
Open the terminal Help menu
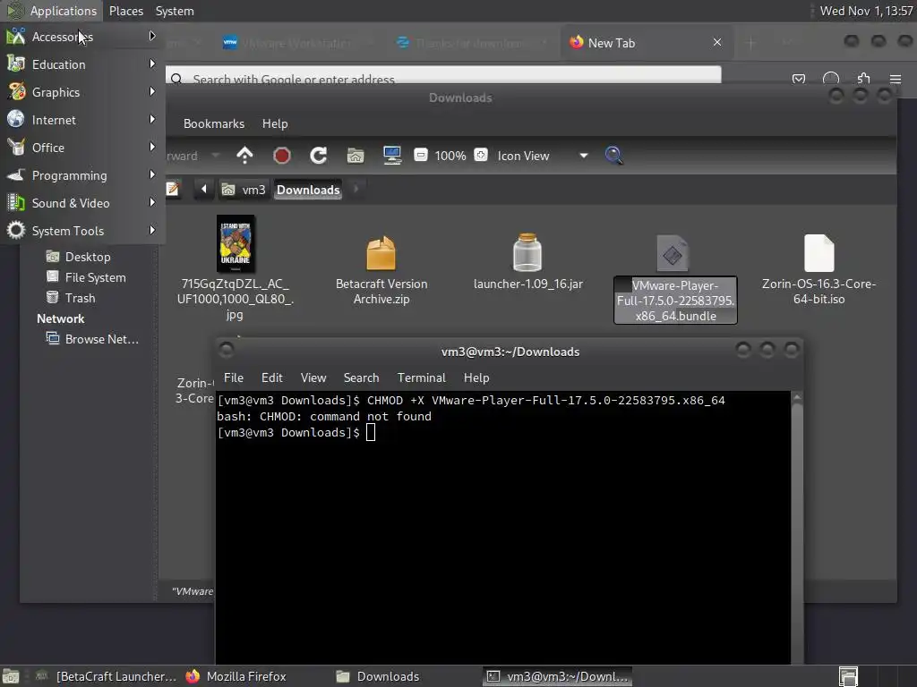pos(476,378)
